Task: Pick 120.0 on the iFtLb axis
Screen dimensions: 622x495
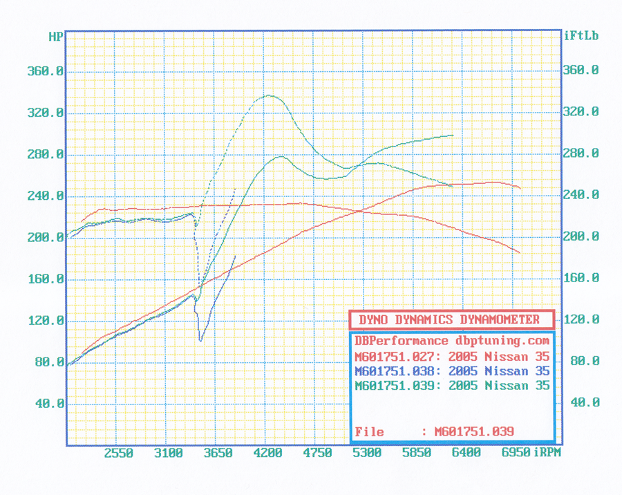Action: [581, 319]
